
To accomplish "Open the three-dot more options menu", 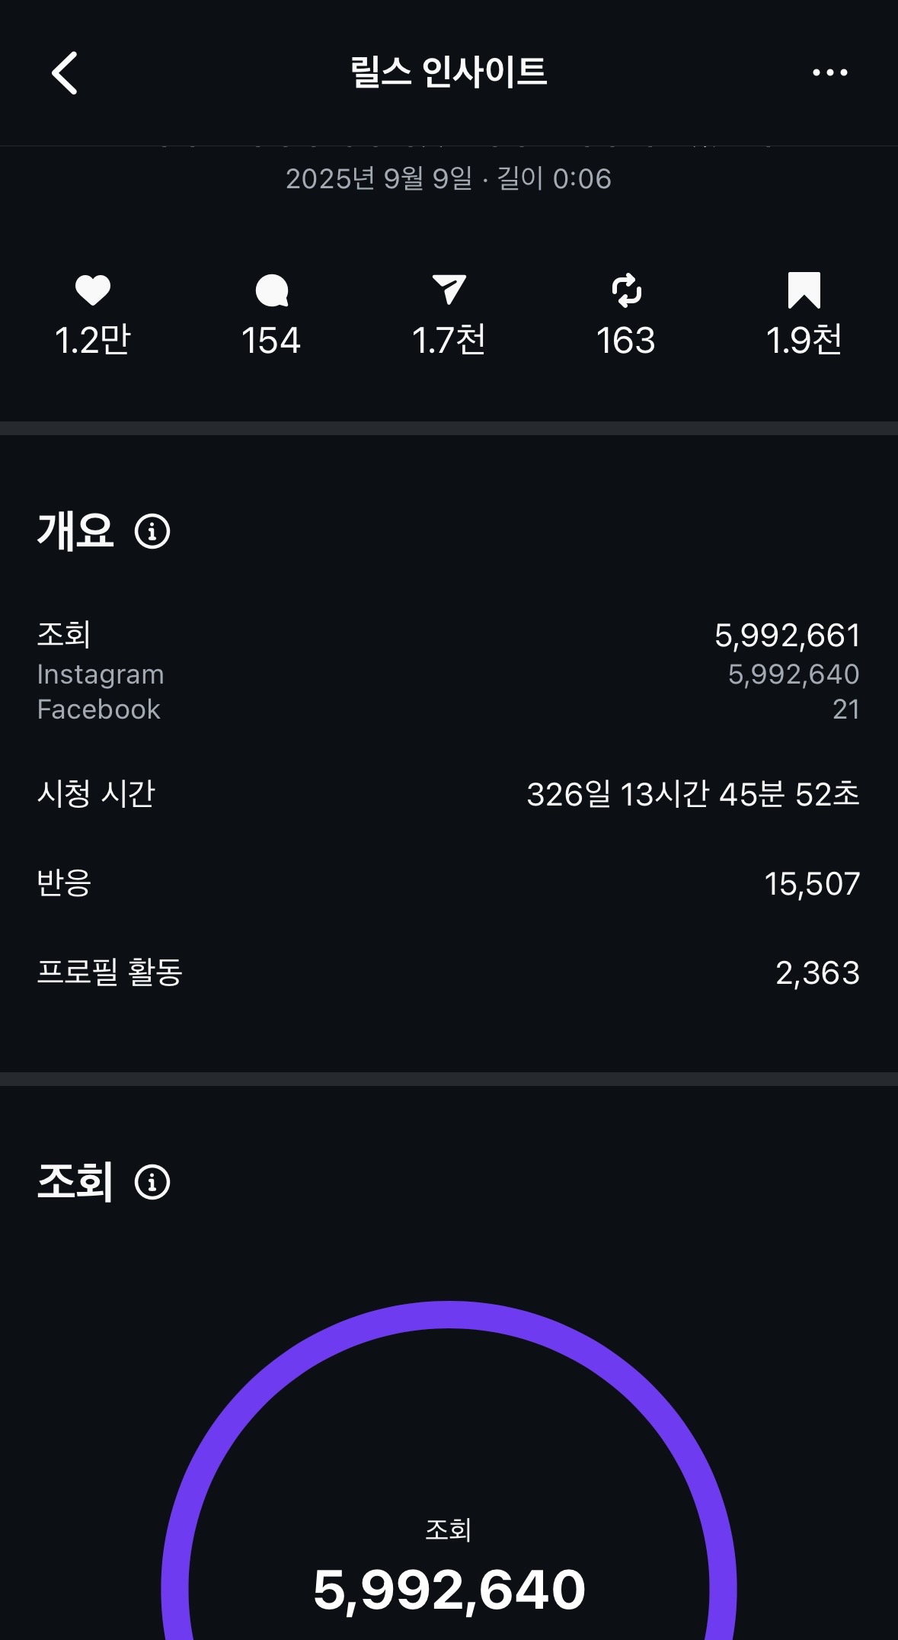I will coord(829,73).
